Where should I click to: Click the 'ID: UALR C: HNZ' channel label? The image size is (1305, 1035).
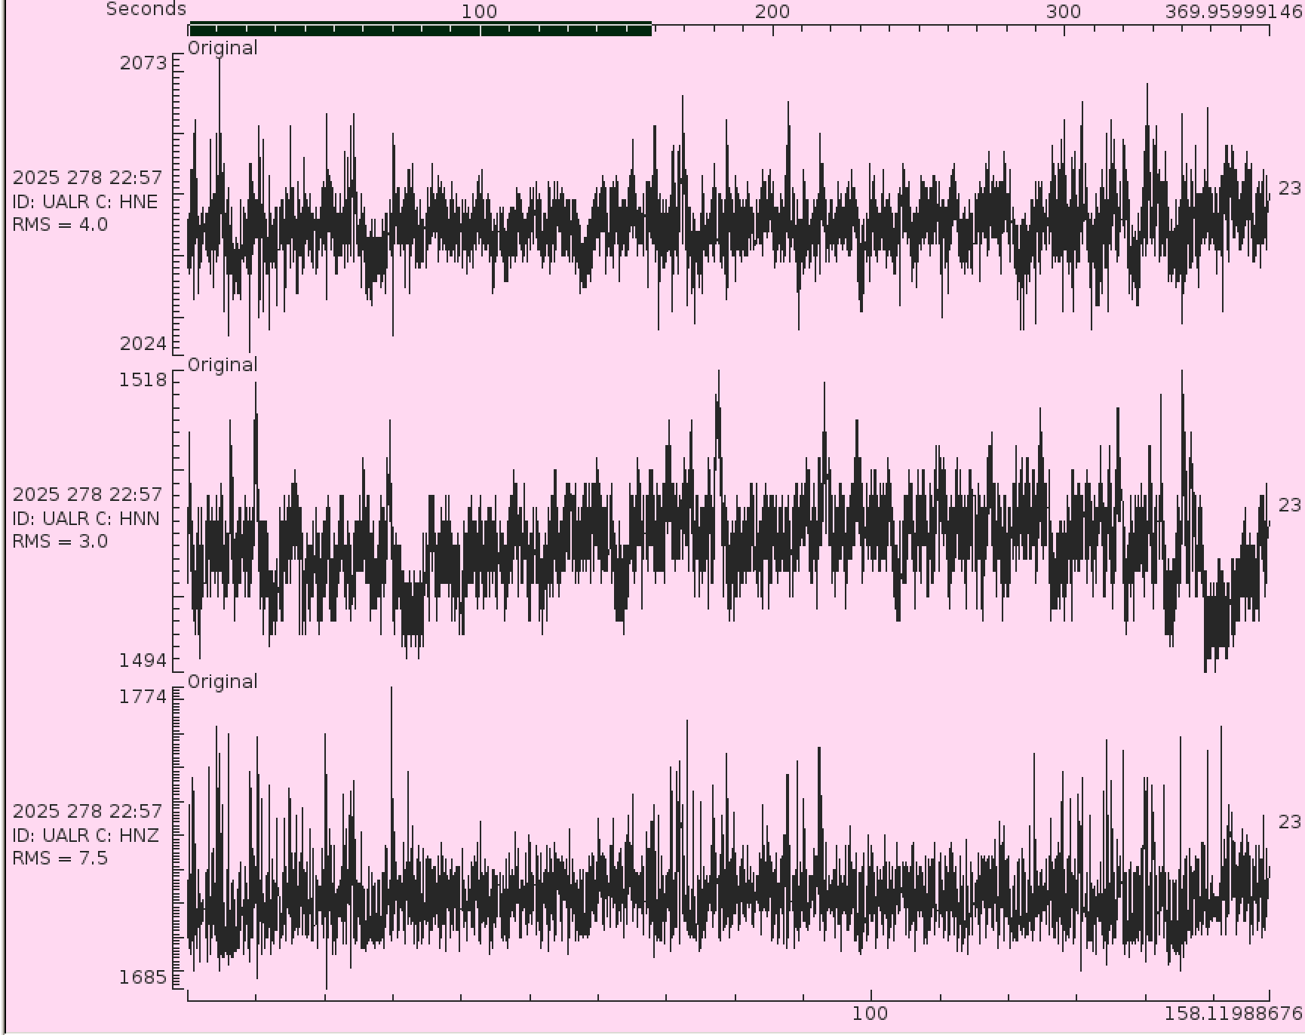pos(86,835)
